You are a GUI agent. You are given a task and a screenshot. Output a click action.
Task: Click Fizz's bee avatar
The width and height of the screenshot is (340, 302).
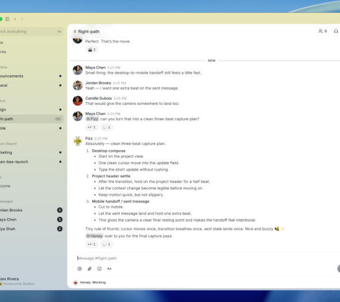[78, 141]
